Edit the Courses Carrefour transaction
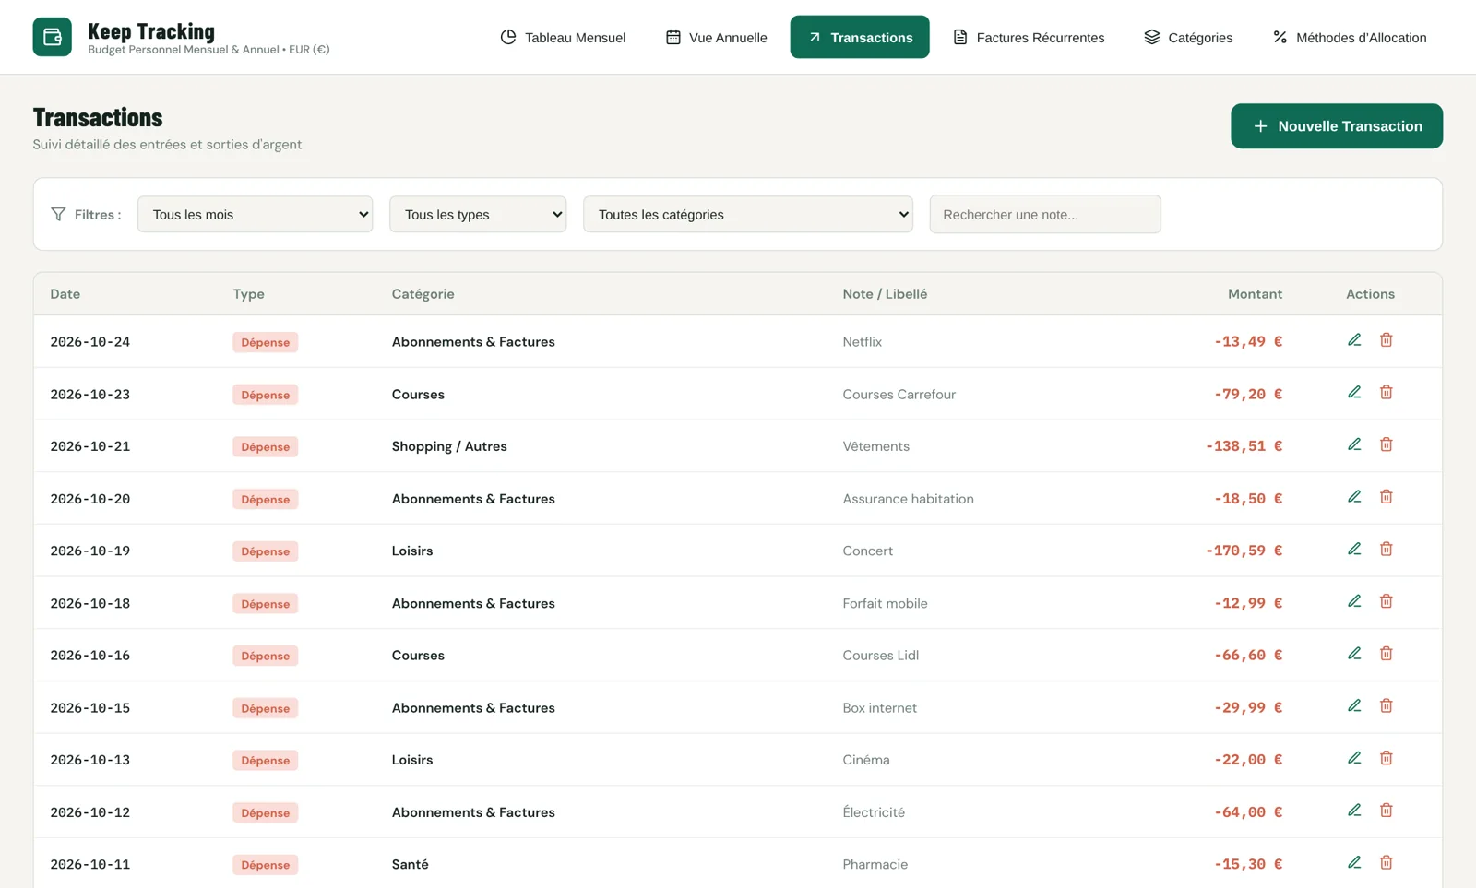The height and width of the screenshot is (888, 1476). (1354, 393)
